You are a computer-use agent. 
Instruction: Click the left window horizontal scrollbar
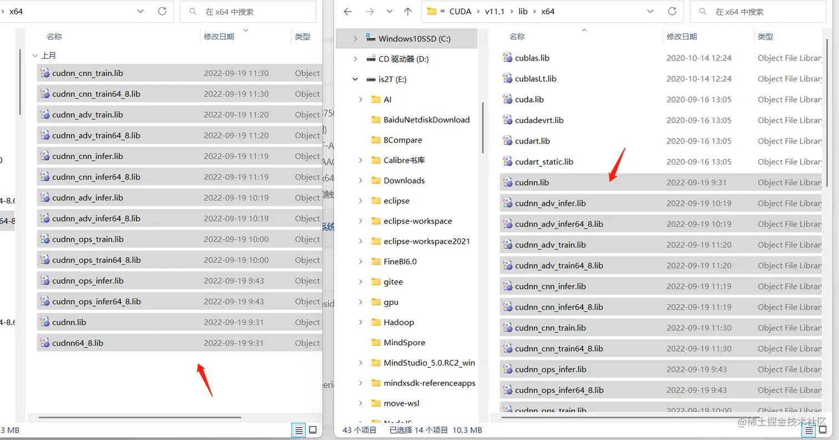(140, 417)
